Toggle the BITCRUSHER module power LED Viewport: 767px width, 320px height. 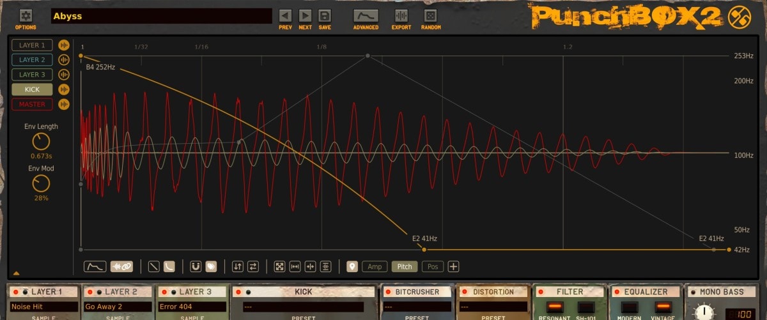(x=387, y=292)
